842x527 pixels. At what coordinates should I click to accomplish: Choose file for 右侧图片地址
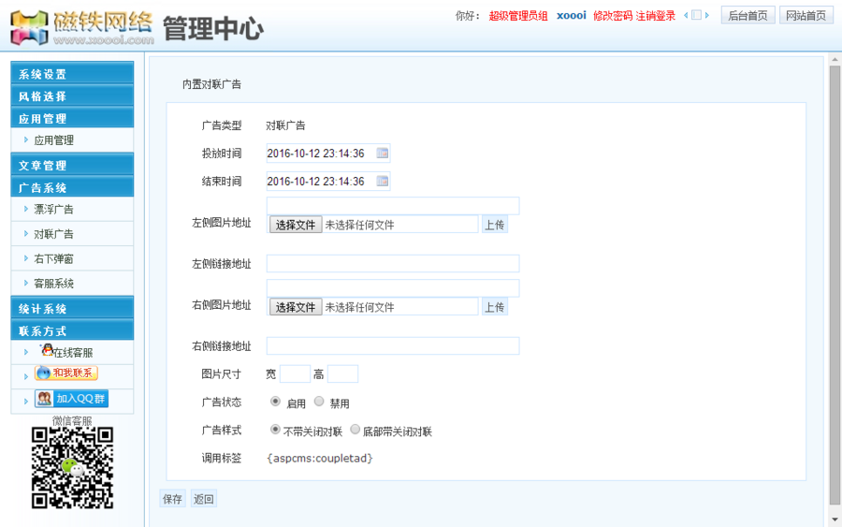[296, 307]
